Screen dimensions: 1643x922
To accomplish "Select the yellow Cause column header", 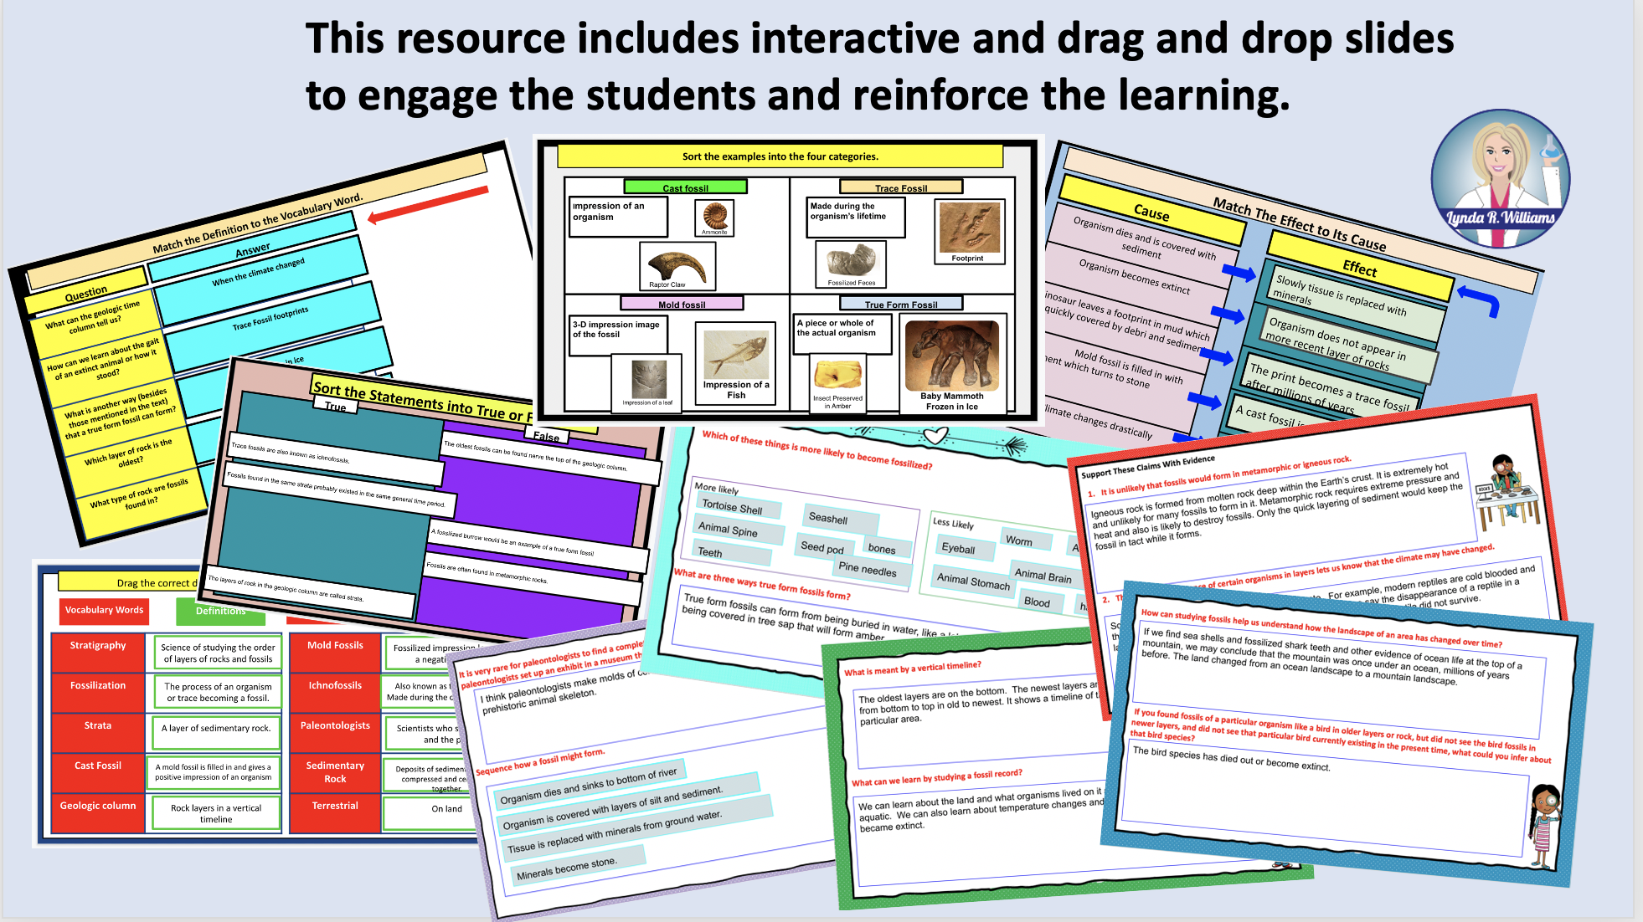I will [x=1151, y=213].
